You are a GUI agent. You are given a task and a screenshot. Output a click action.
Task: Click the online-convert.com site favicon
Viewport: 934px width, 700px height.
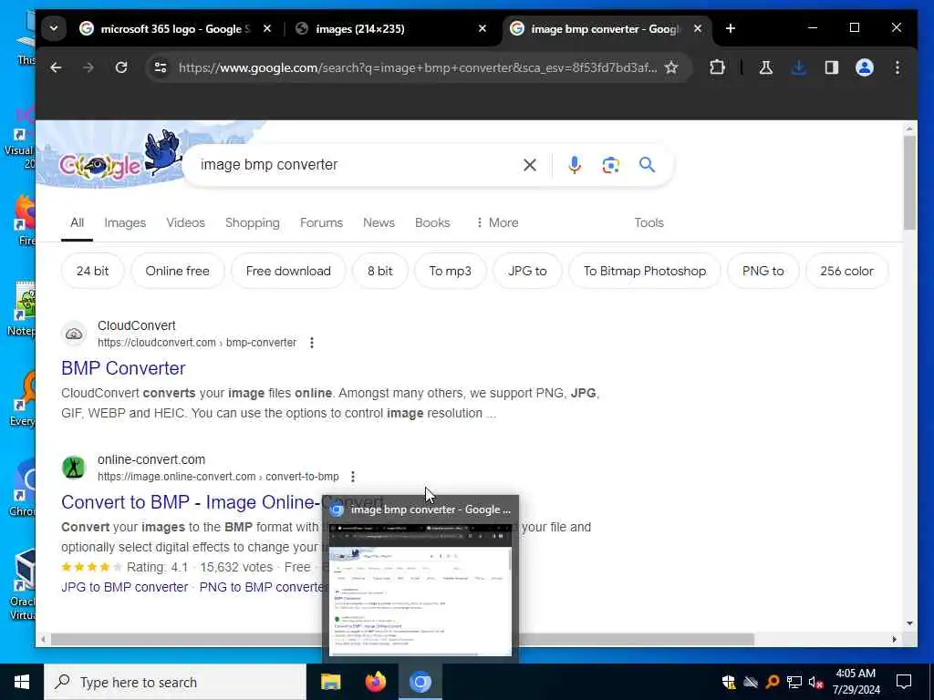pos(74,468)
